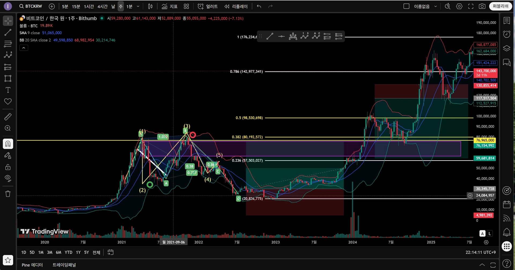Screen dimensions: 515x270
Task: Select the ruler measure tool
Action: (8, 117)
